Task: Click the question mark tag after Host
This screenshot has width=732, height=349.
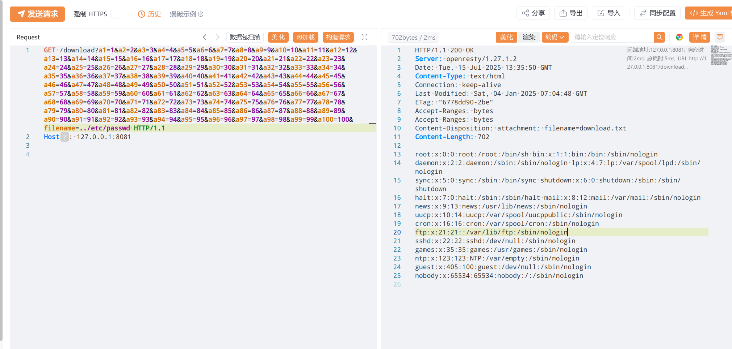Action: pyautogui.click(x=64, y=137)
